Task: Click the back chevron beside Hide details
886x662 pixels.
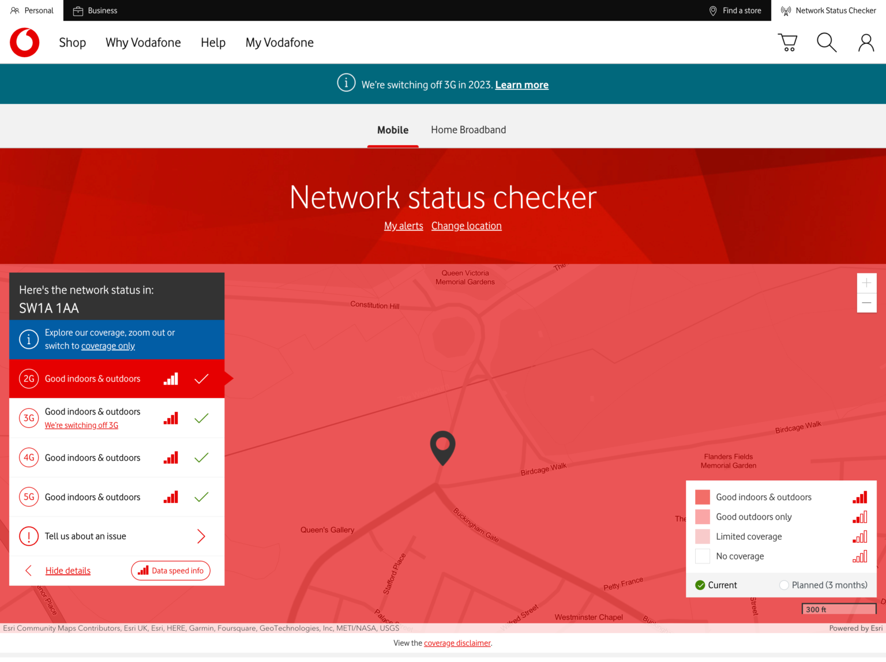Action: coord(28,570)
